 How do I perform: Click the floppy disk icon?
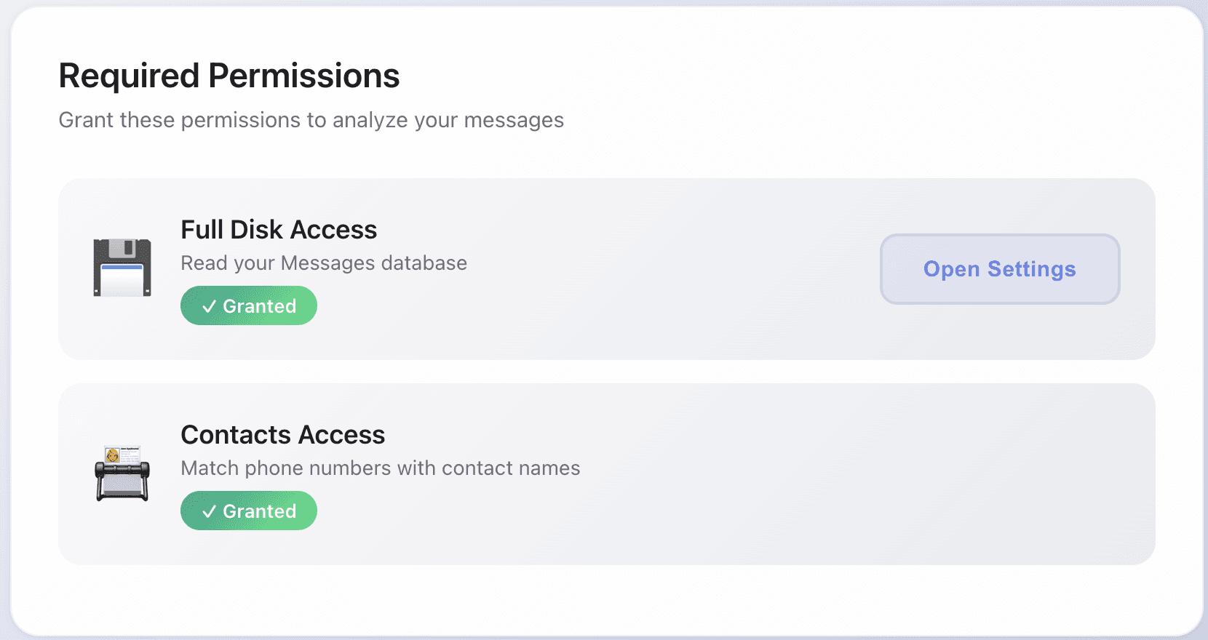[x=122, y=268]
